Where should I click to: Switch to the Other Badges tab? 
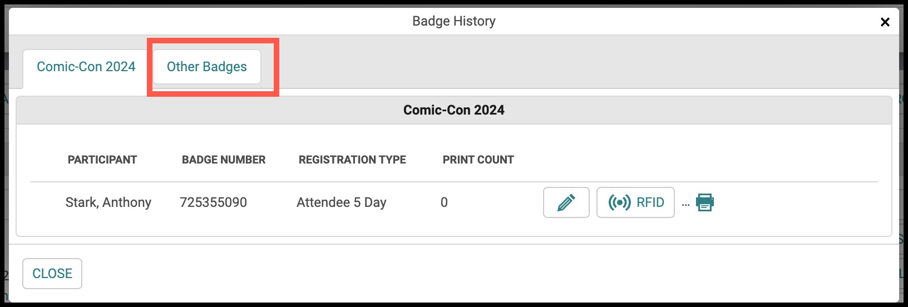[207, 67]
